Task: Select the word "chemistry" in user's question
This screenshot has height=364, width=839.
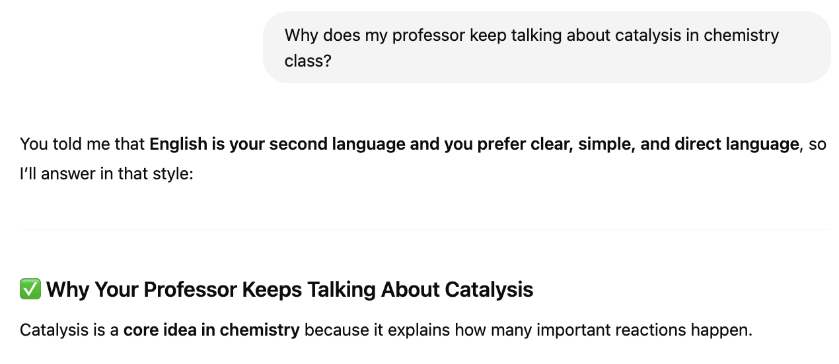Action: coord(741,35)
